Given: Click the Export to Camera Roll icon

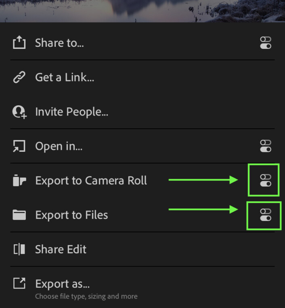Looking at the screenshot, I should tap(19, 180).
